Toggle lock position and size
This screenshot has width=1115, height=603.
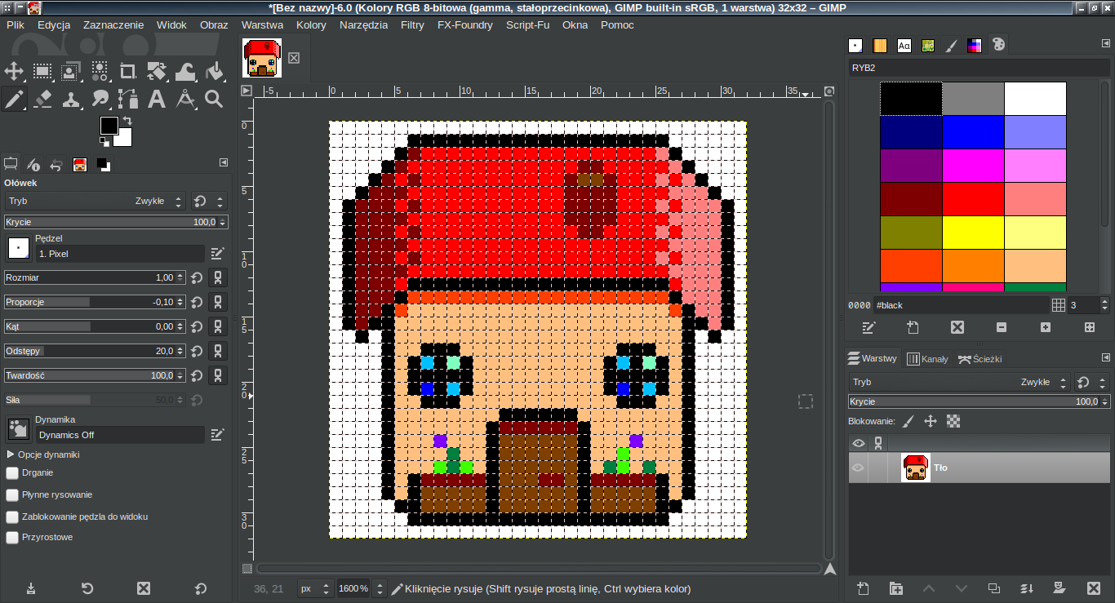click(930, 421)
